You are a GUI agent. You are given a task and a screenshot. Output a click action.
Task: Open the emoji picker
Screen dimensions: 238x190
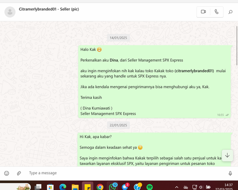[x=7, y=173]
